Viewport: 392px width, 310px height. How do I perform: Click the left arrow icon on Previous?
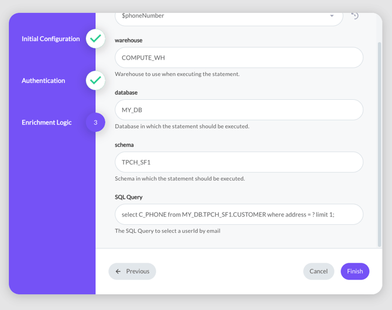click(x=118, y=271)
